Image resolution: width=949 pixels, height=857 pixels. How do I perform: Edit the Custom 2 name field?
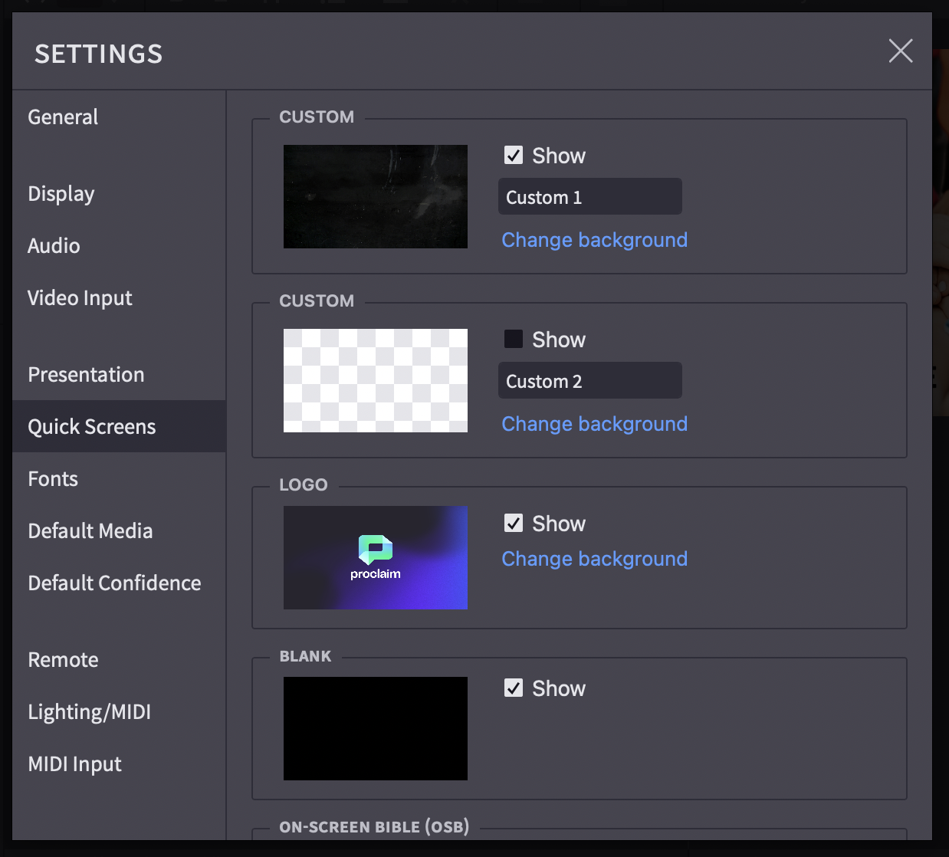pos(590,380)
